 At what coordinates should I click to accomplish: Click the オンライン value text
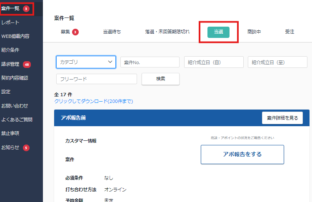[x=115, y=190]
